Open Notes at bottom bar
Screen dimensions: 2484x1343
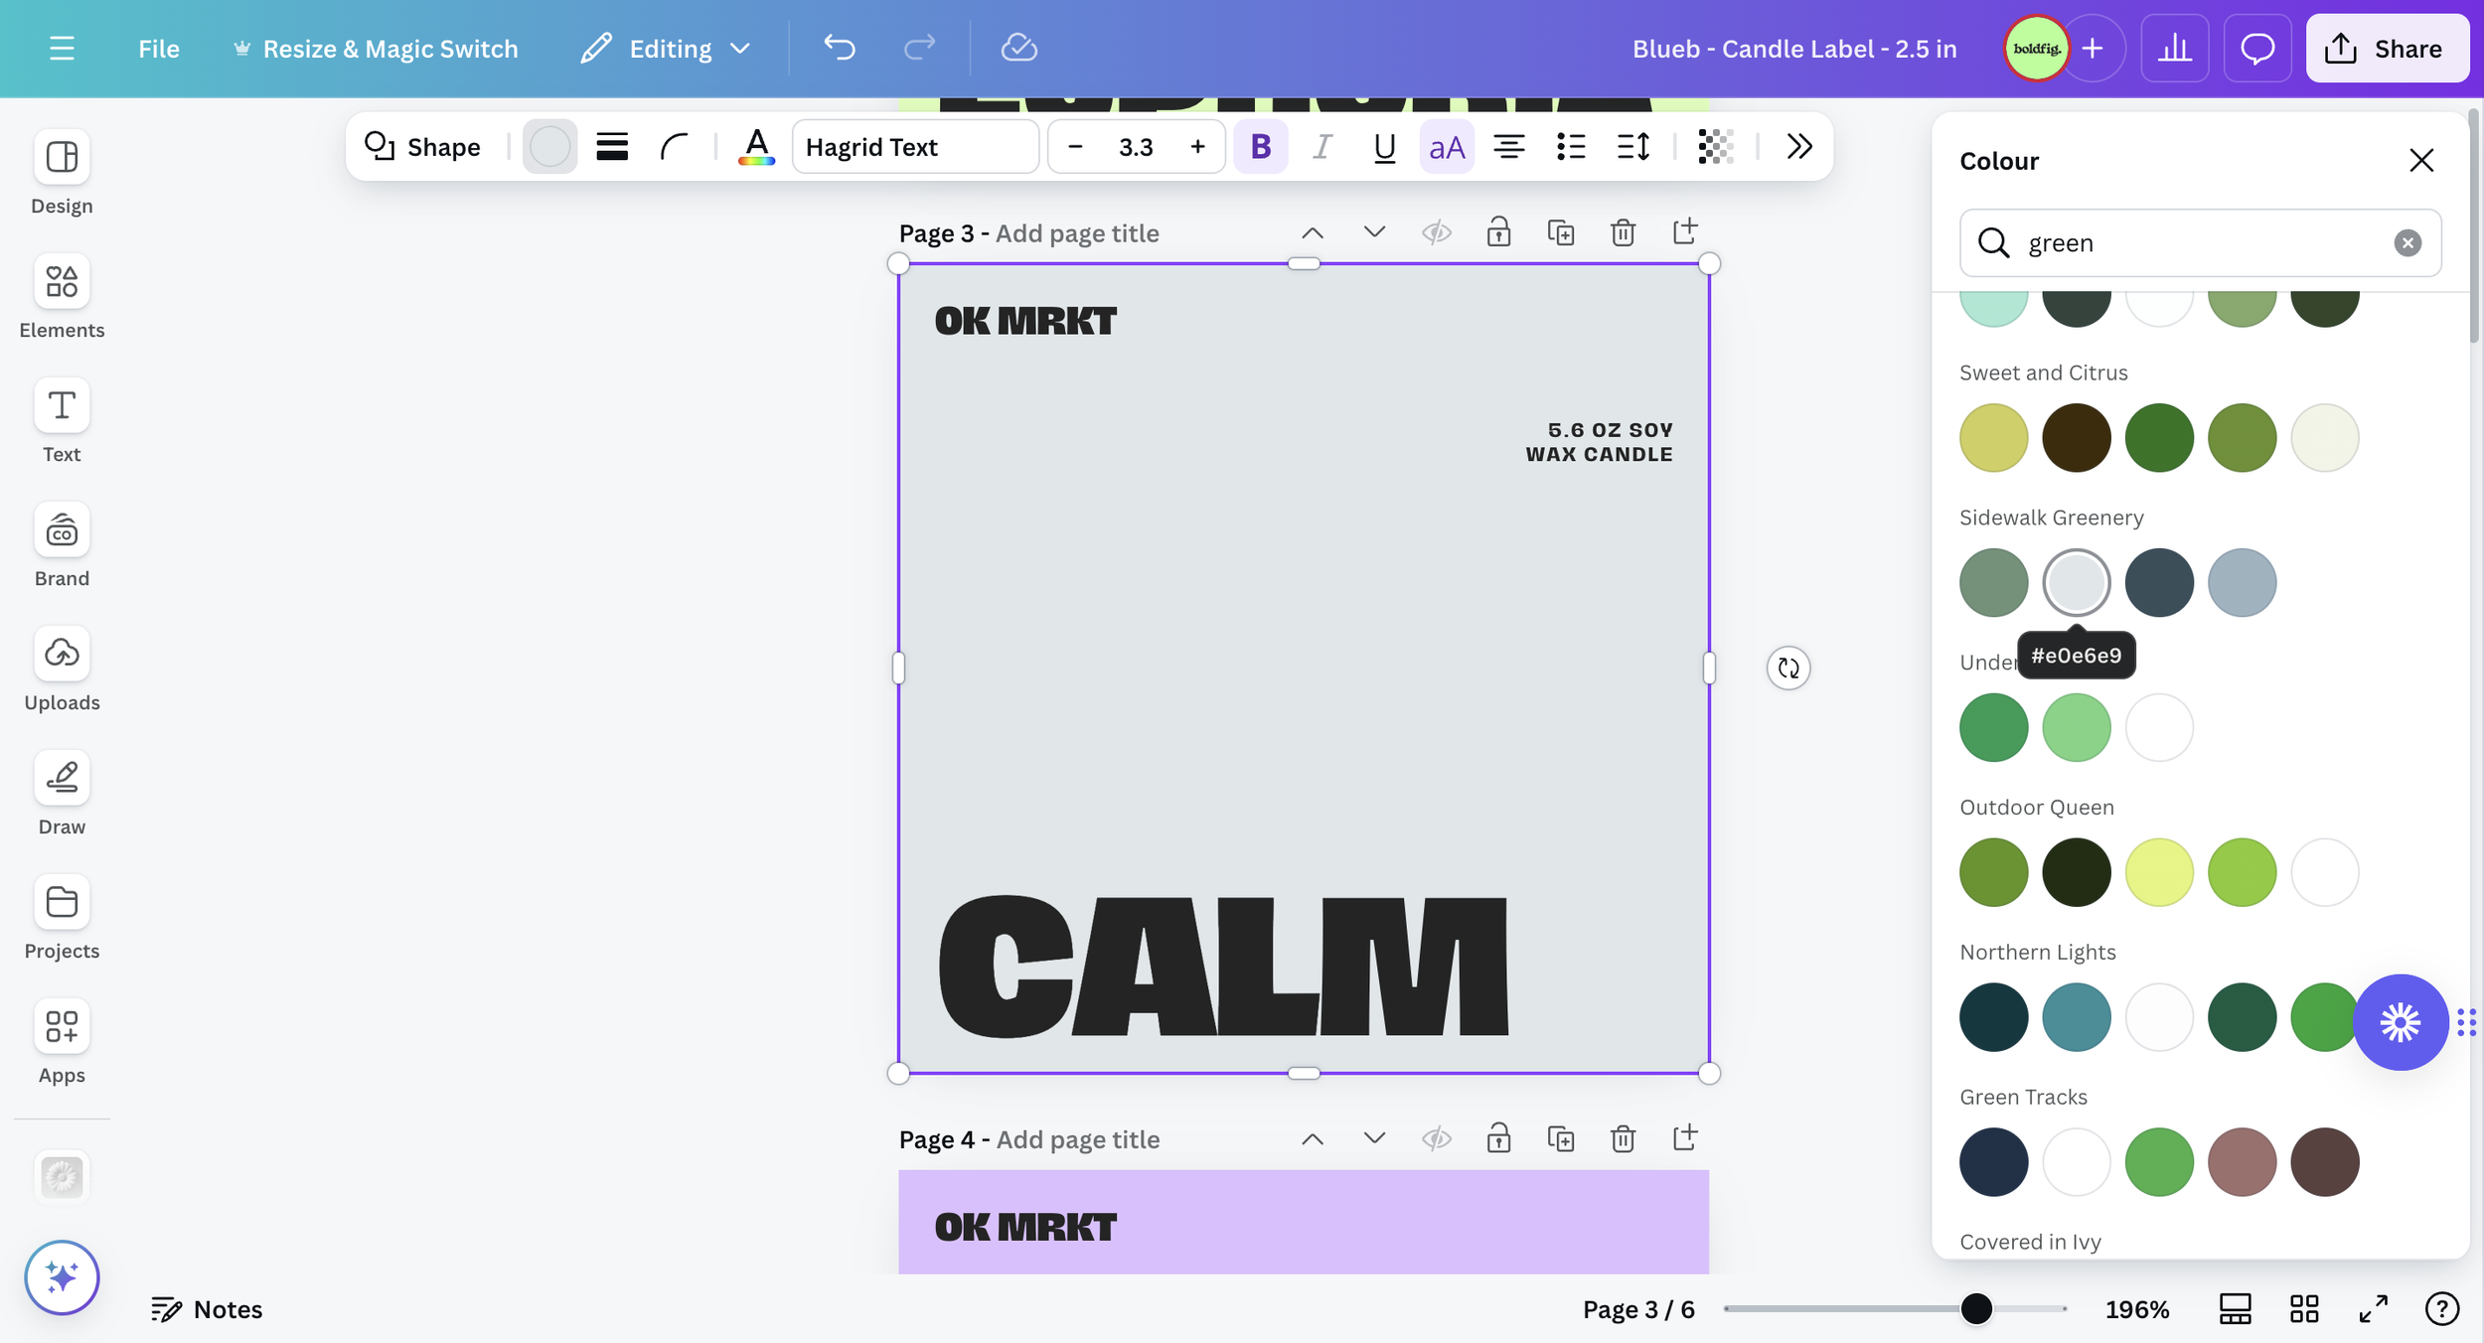207,1309
